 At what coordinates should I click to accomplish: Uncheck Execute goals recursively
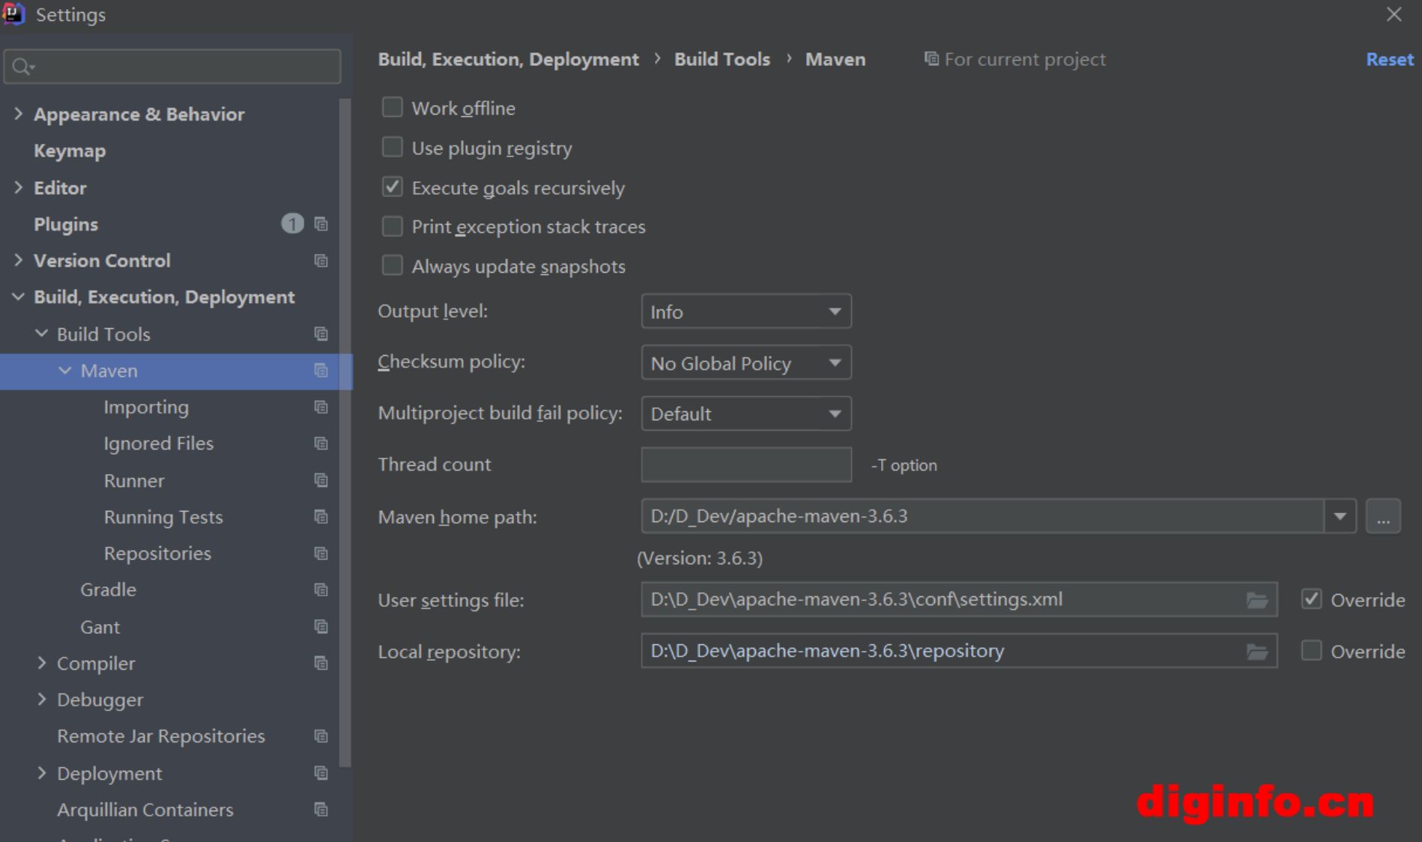click(x=392, y=187)
